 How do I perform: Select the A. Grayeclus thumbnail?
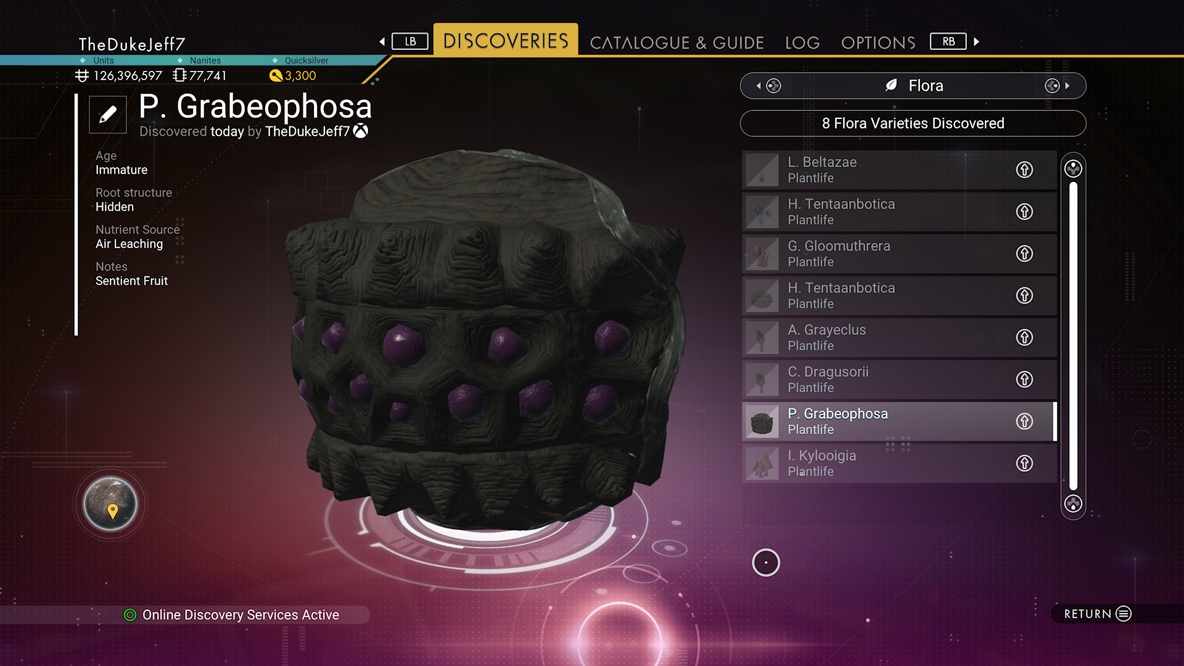762,337
